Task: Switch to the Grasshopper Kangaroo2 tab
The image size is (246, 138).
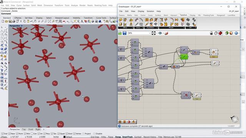Action: tap(221, 15)
